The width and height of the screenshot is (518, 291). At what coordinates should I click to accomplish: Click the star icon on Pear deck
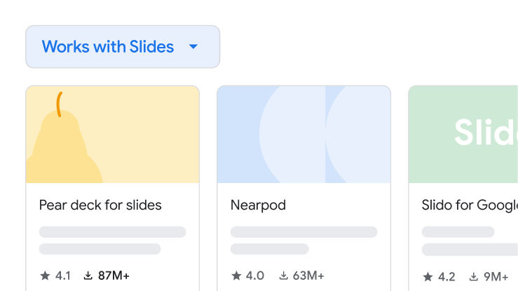46,276
